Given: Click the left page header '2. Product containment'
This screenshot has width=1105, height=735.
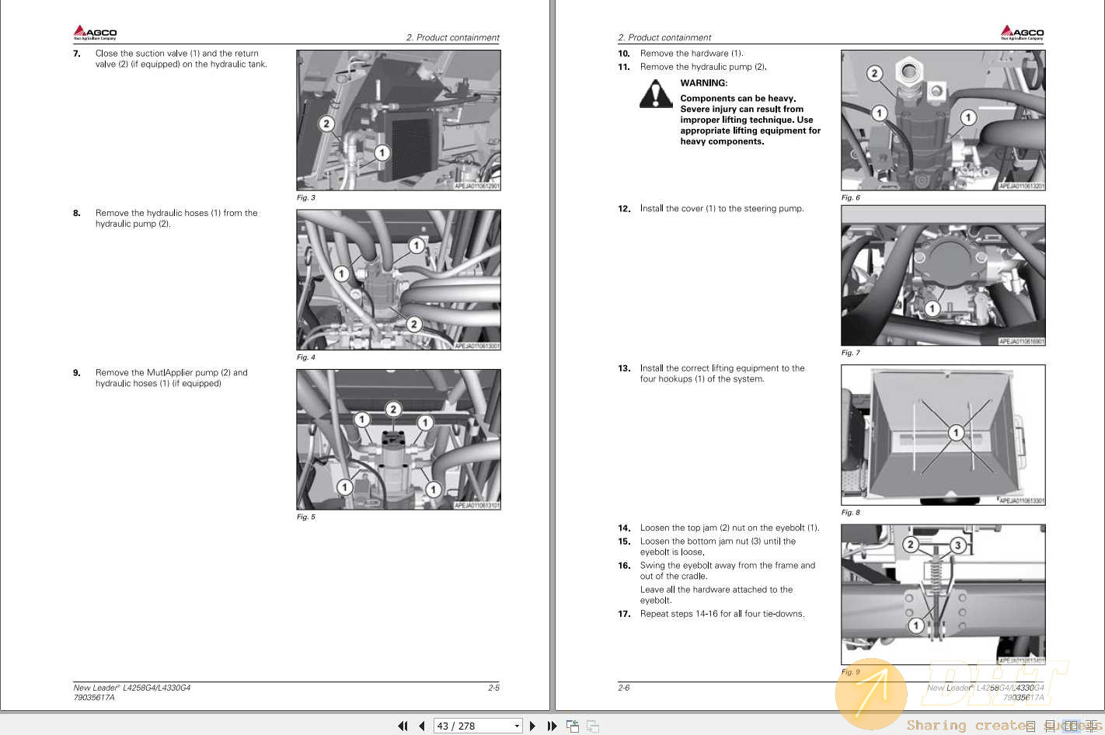Looking at the screenshot, I should [452, 37].
